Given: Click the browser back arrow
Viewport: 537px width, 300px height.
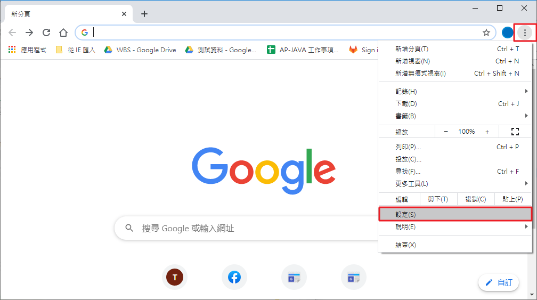Looking at the screenshot, I should [x=12, y=33].
